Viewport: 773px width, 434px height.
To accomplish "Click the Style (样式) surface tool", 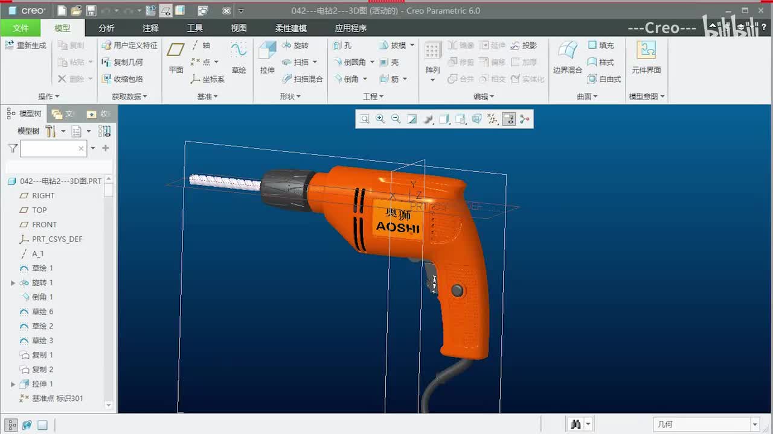I will pos(600,62).
